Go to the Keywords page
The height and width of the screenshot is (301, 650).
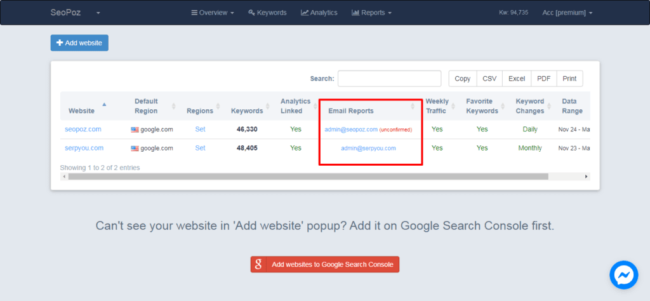(267, 13)
